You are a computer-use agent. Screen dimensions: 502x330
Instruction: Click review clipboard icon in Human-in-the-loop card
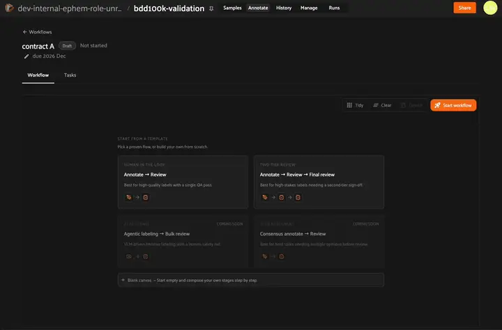point(145,197)
